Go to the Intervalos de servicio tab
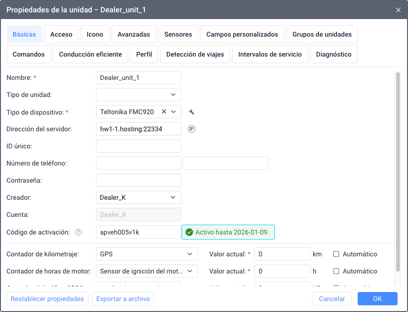Viewport: 408px width, 312px height. click(270, 54)
